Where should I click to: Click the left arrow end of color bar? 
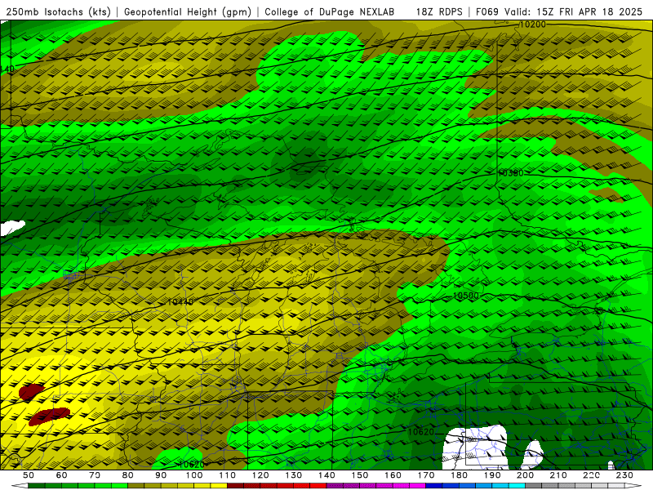tap(20, 486)
